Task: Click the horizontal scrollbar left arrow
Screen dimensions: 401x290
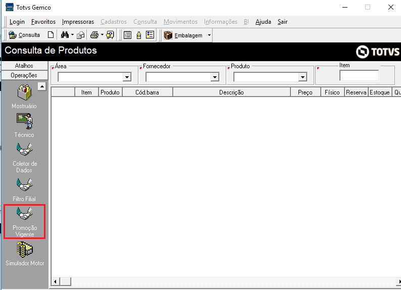Action: 56,281
